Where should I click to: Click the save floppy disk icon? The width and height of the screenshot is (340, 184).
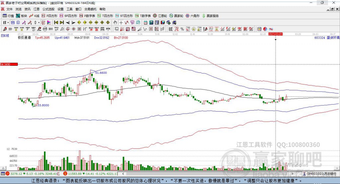tap(163, 23)
